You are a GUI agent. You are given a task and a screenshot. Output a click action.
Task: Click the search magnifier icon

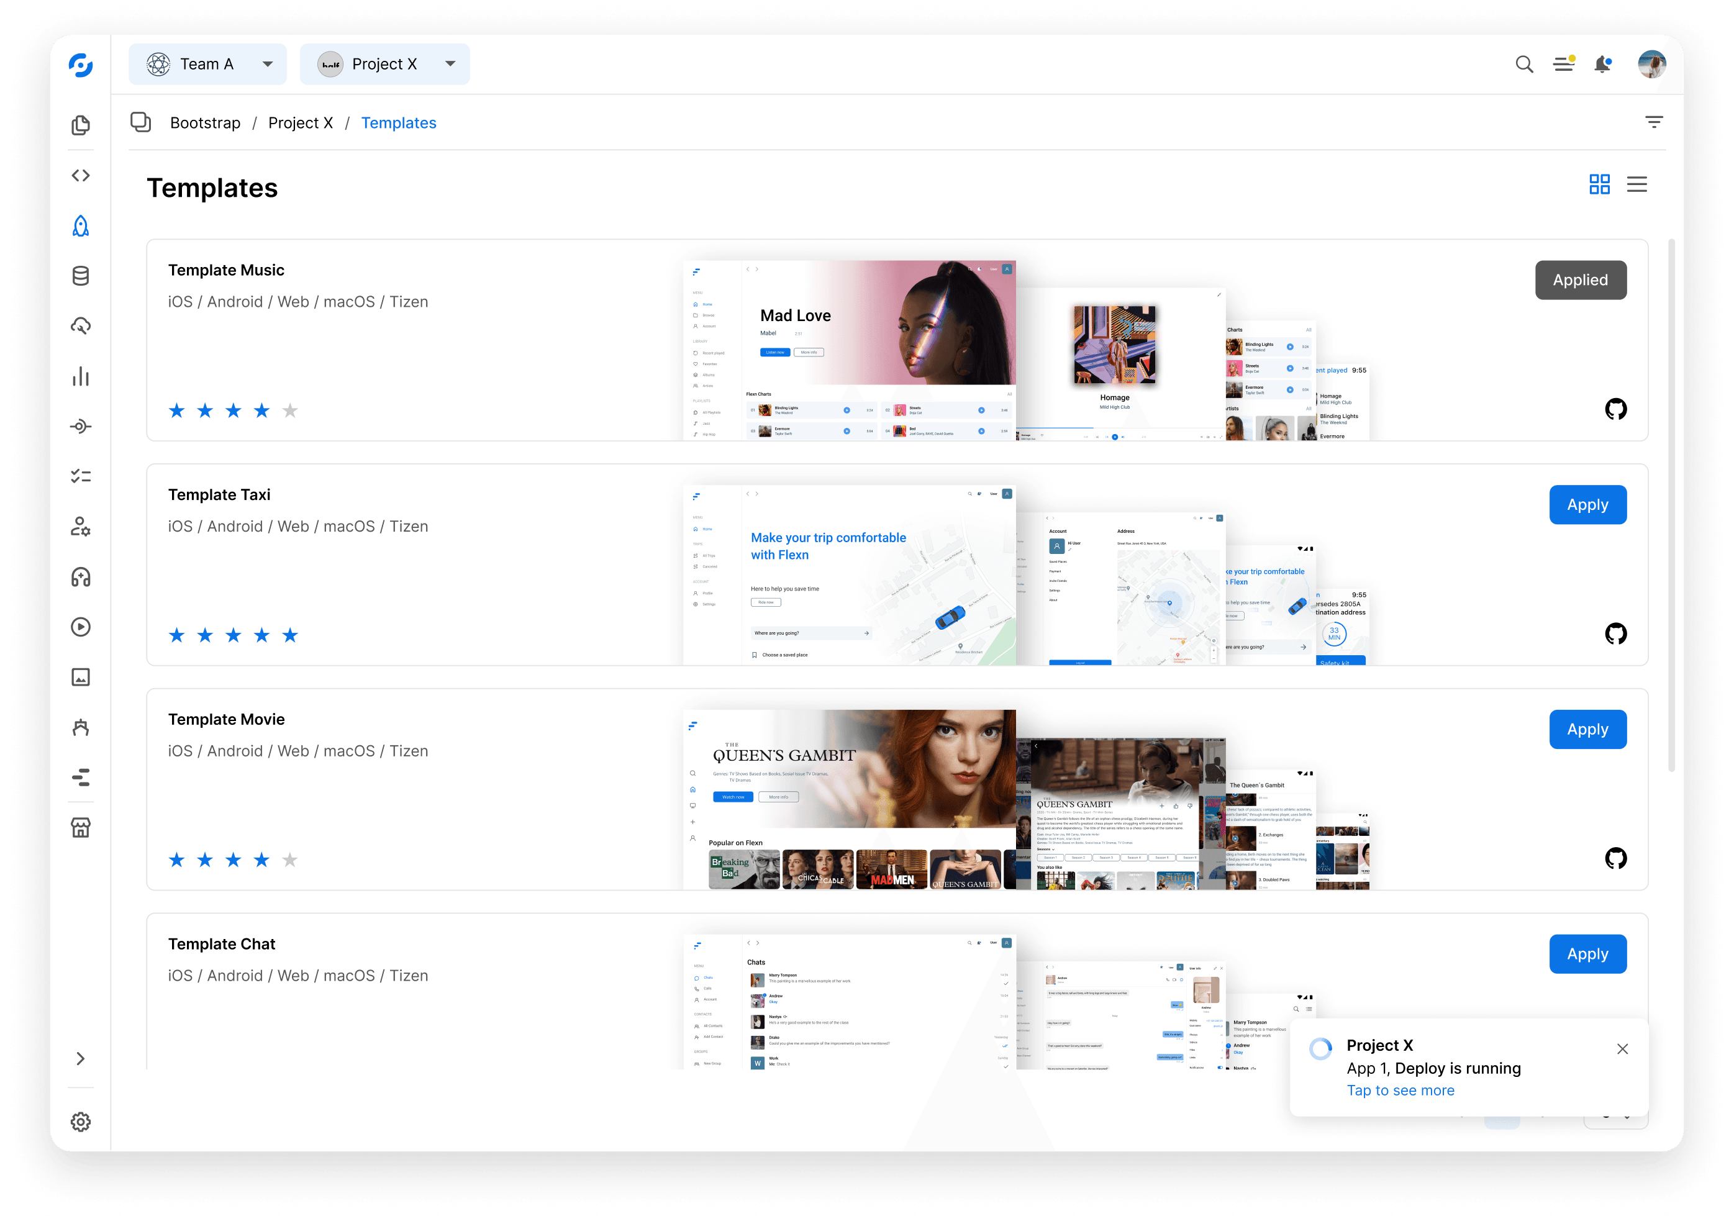(x=1524, y=64)
